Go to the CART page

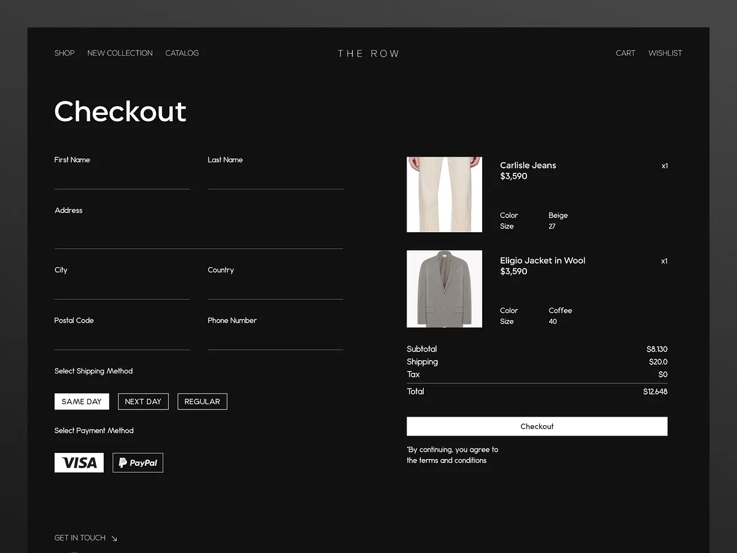pyautogui.click(x=625, y=53)
